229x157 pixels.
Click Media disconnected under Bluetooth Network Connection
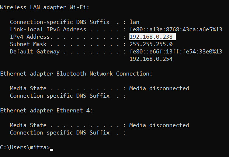159,88
